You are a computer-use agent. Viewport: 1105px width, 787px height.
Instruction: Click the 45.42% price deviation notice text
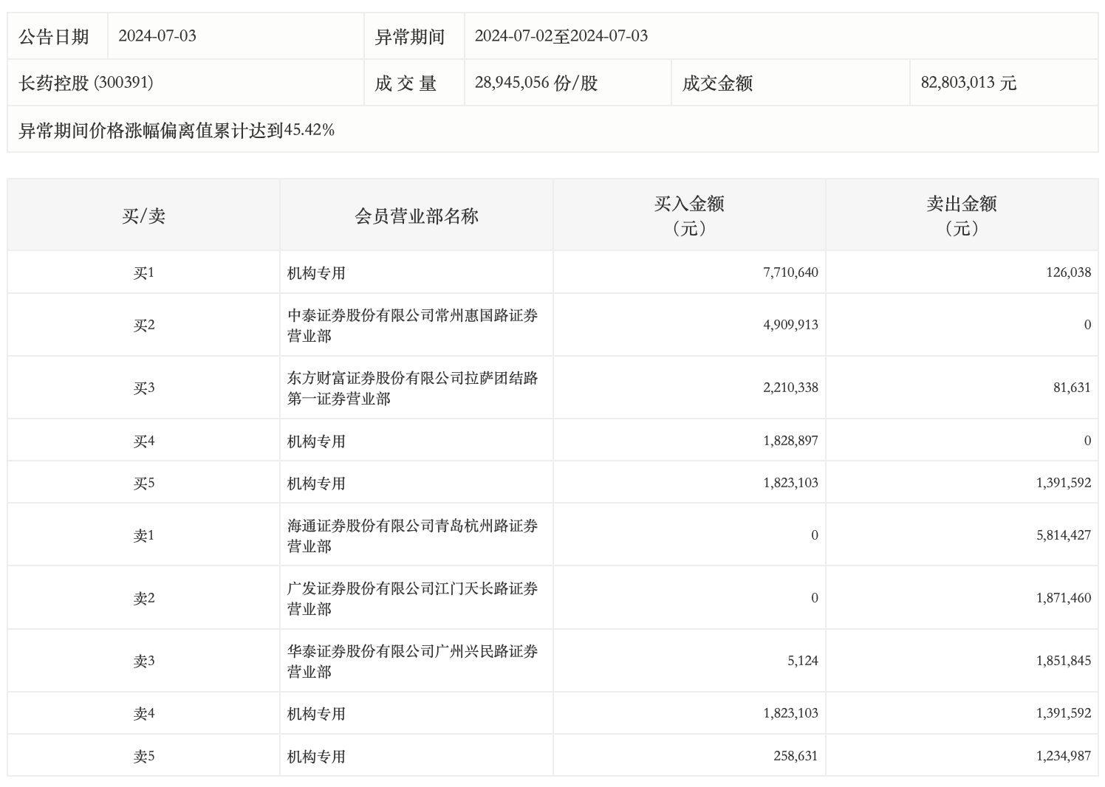tap(177, 131)
